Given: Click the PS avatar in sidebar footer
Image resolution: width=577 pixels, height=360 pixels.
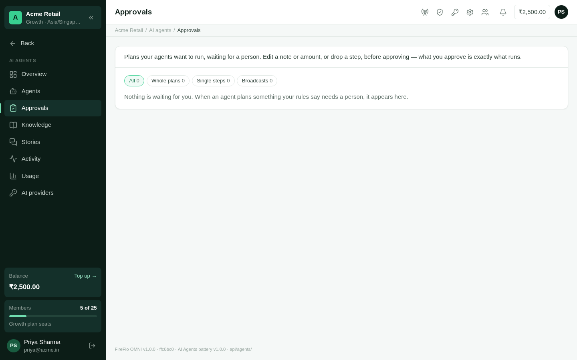Looking at the screenshot, I should pyautogui.click(x=14, y=346).
